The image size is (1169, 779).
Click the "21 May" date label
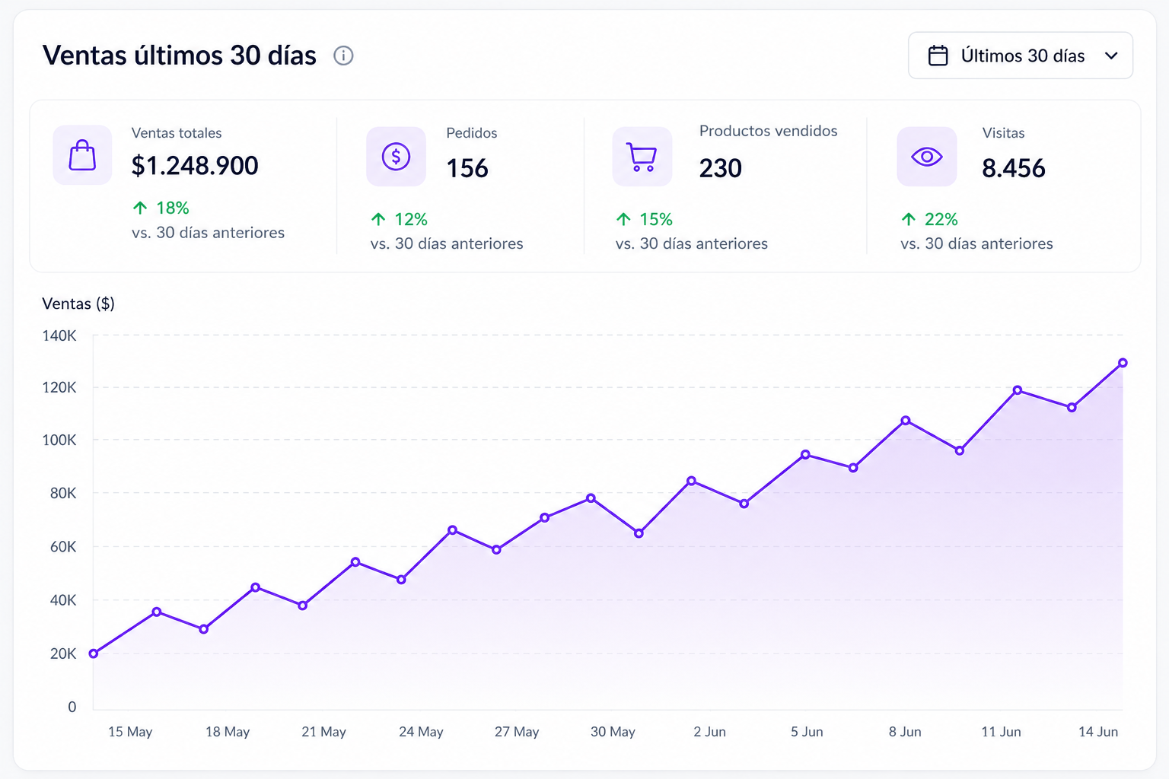click(324, 732)
